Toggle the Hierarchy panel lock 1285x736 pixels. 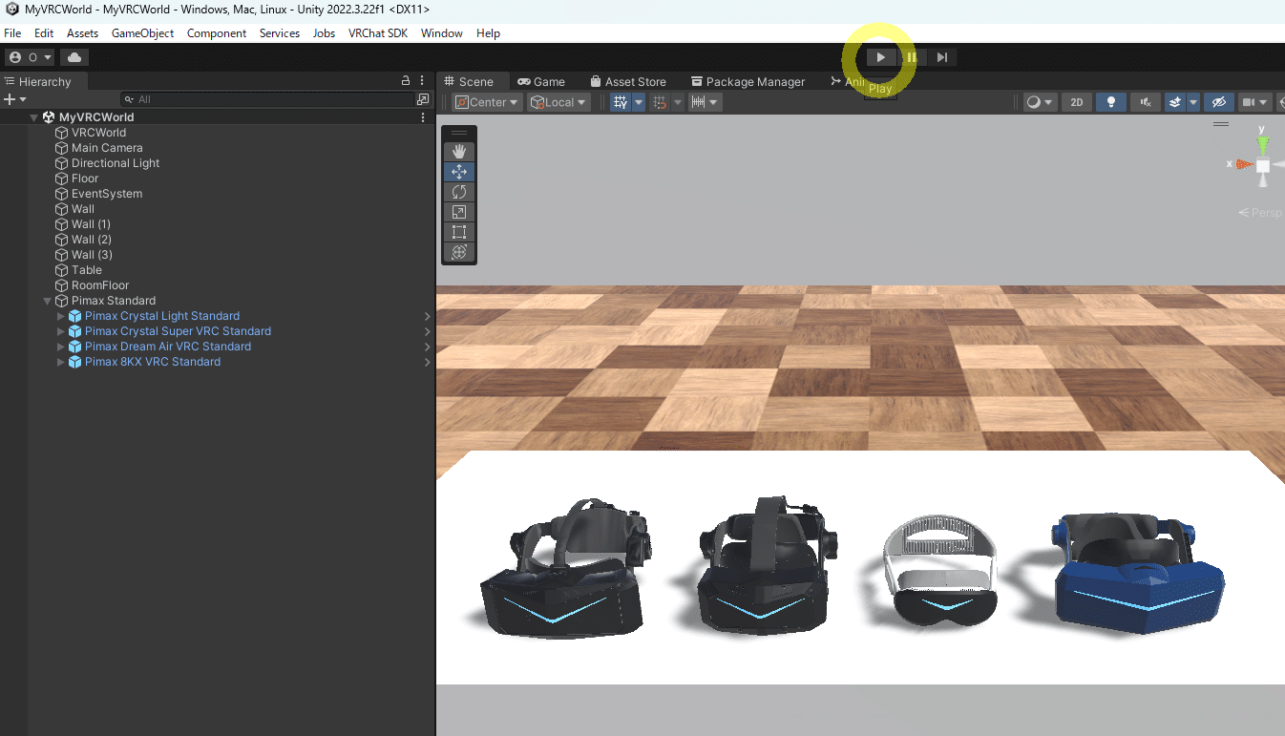(x=406, y=81)
